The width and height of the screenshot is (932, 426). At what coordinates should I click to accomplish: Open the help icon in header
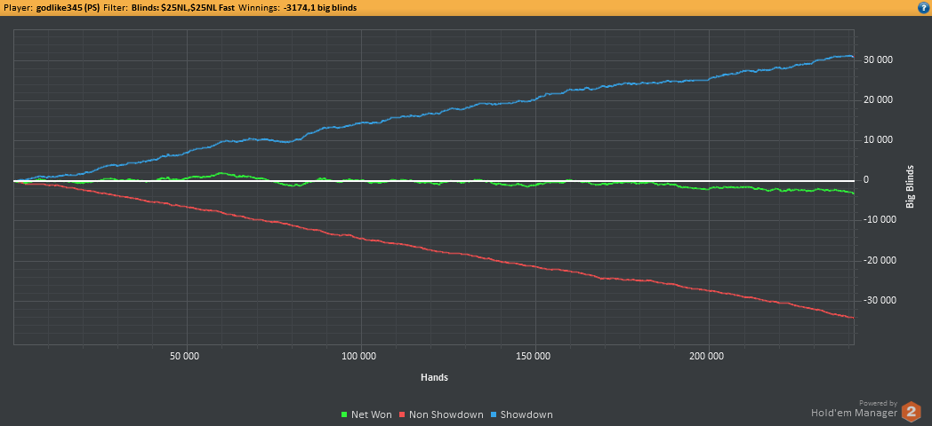925,7
